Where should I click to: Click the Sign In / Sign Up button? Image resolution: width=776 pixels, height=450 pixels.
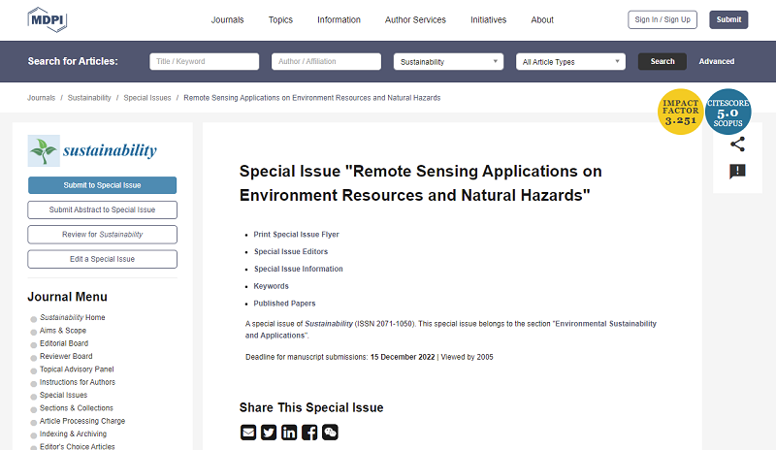click(662, 20)
